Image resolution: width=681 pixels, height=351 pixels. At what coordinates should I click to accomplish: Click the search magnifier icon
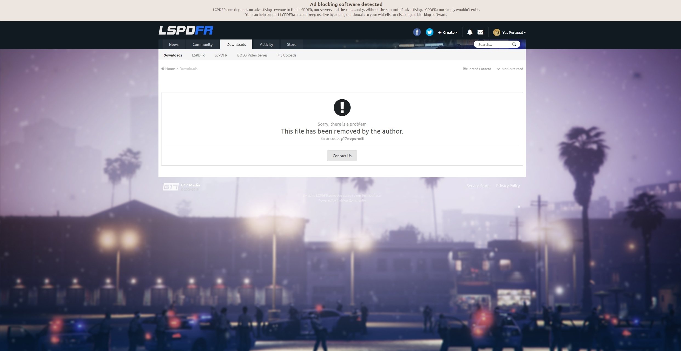[x=514, y=44]
